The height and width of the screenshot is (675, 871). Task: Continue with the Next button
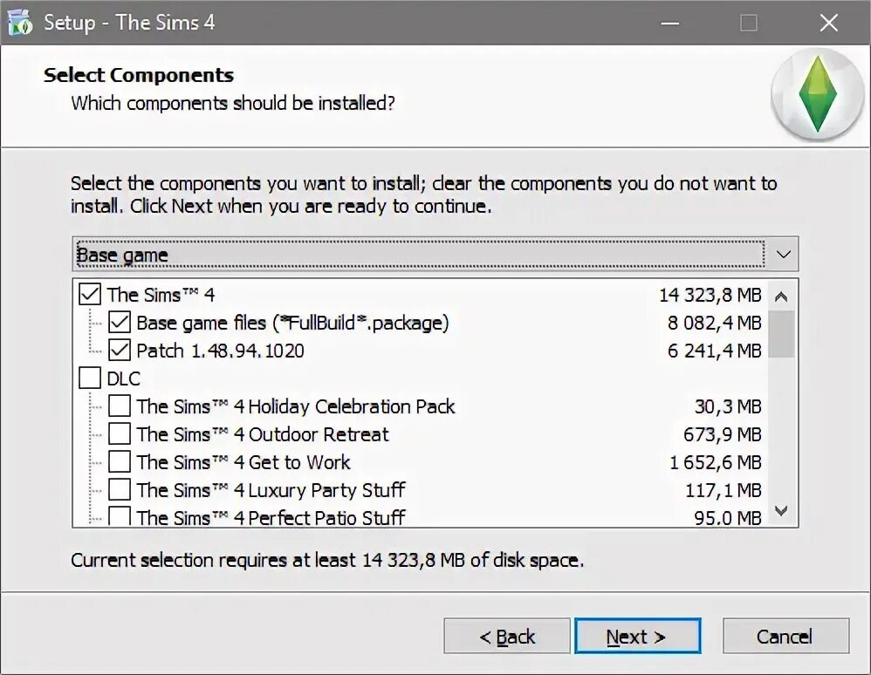637,636
